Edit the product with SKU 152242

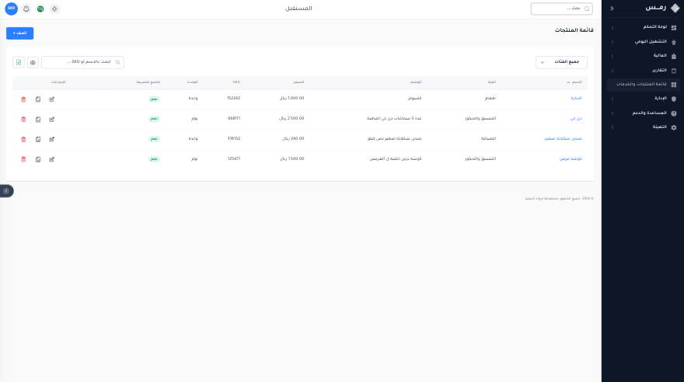tap(51, 99)
